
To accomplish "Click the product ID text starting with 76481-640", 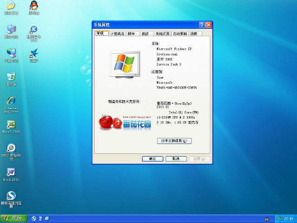I will [x=176, y=88].
